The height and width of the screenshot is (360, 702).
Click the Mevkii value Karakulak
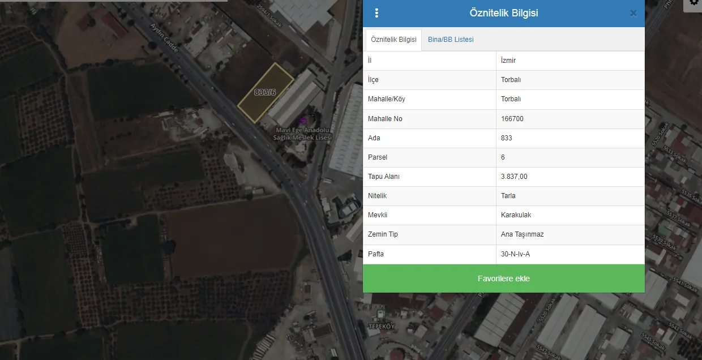[x=516, y=215]
